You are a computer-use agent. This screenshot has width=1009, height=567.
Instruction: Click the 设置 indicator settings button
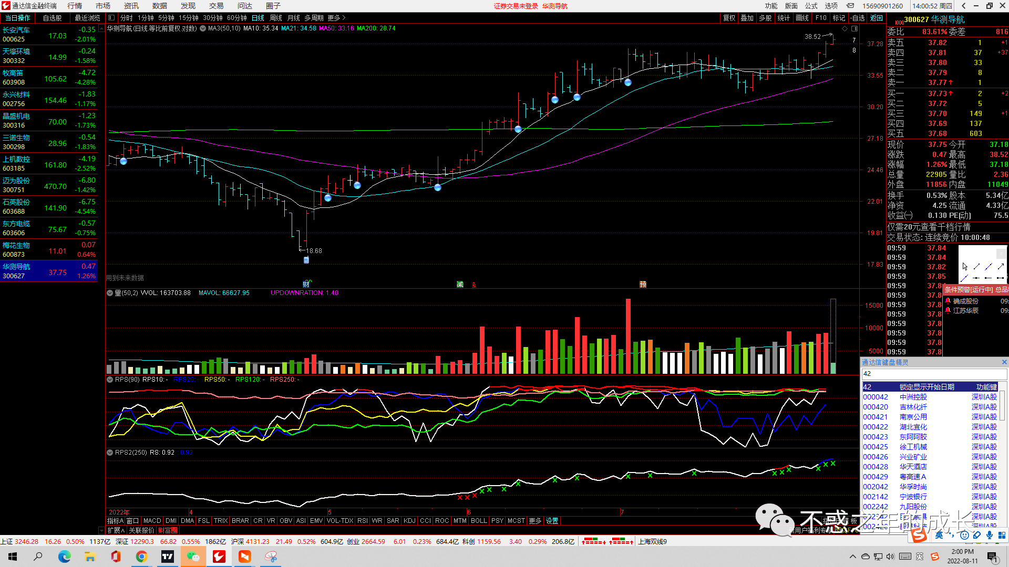tap(552, 521)
